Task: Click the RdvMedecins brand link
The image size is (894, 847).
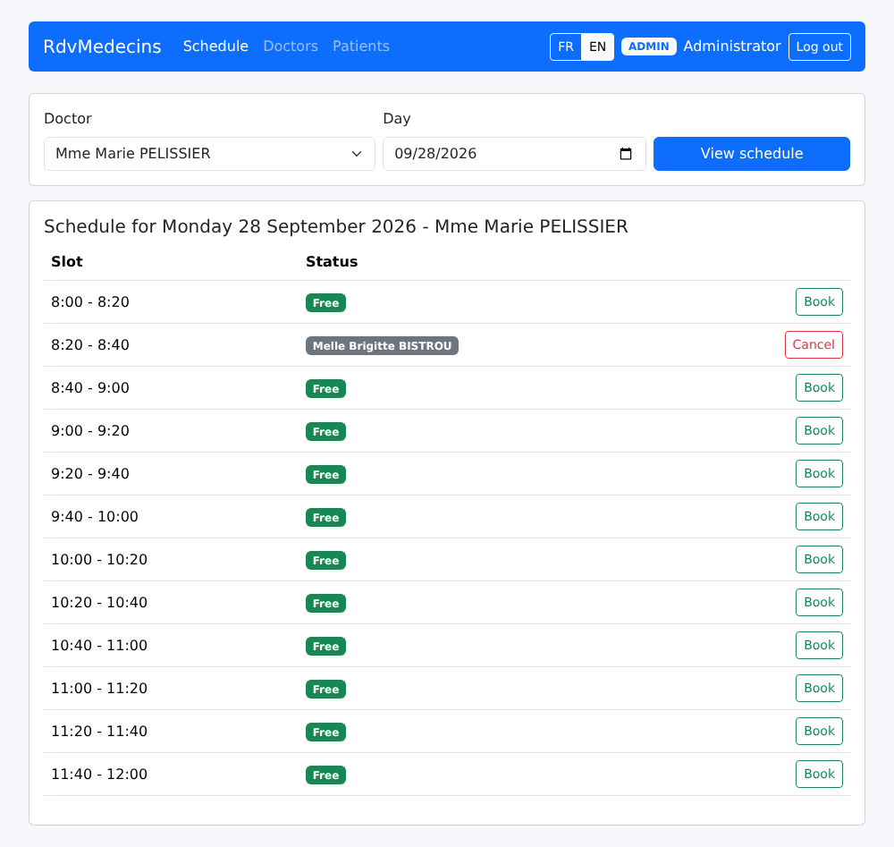Action: coord(102,47)
